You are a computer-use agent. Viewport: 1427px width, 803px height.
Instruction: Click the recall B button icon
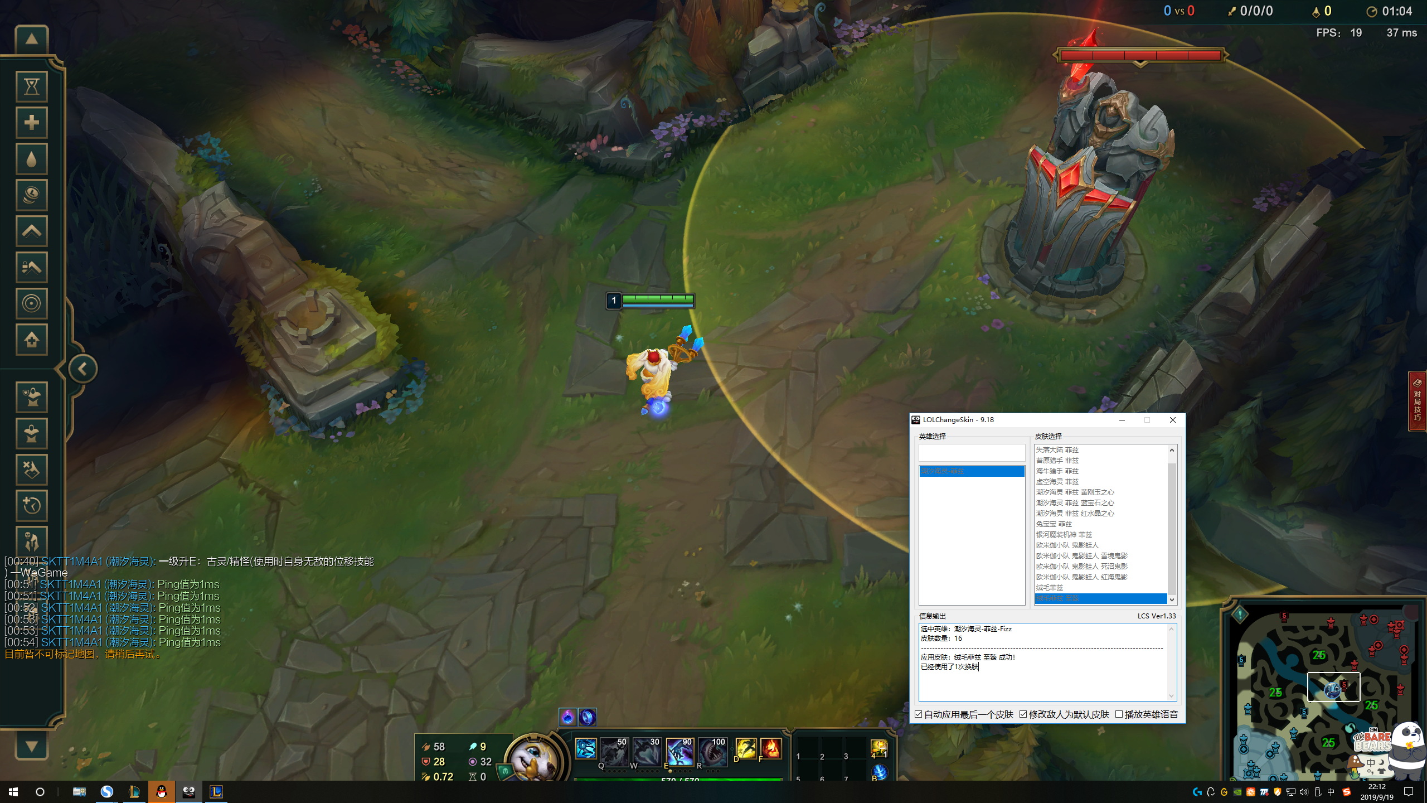tap(879, 772)
